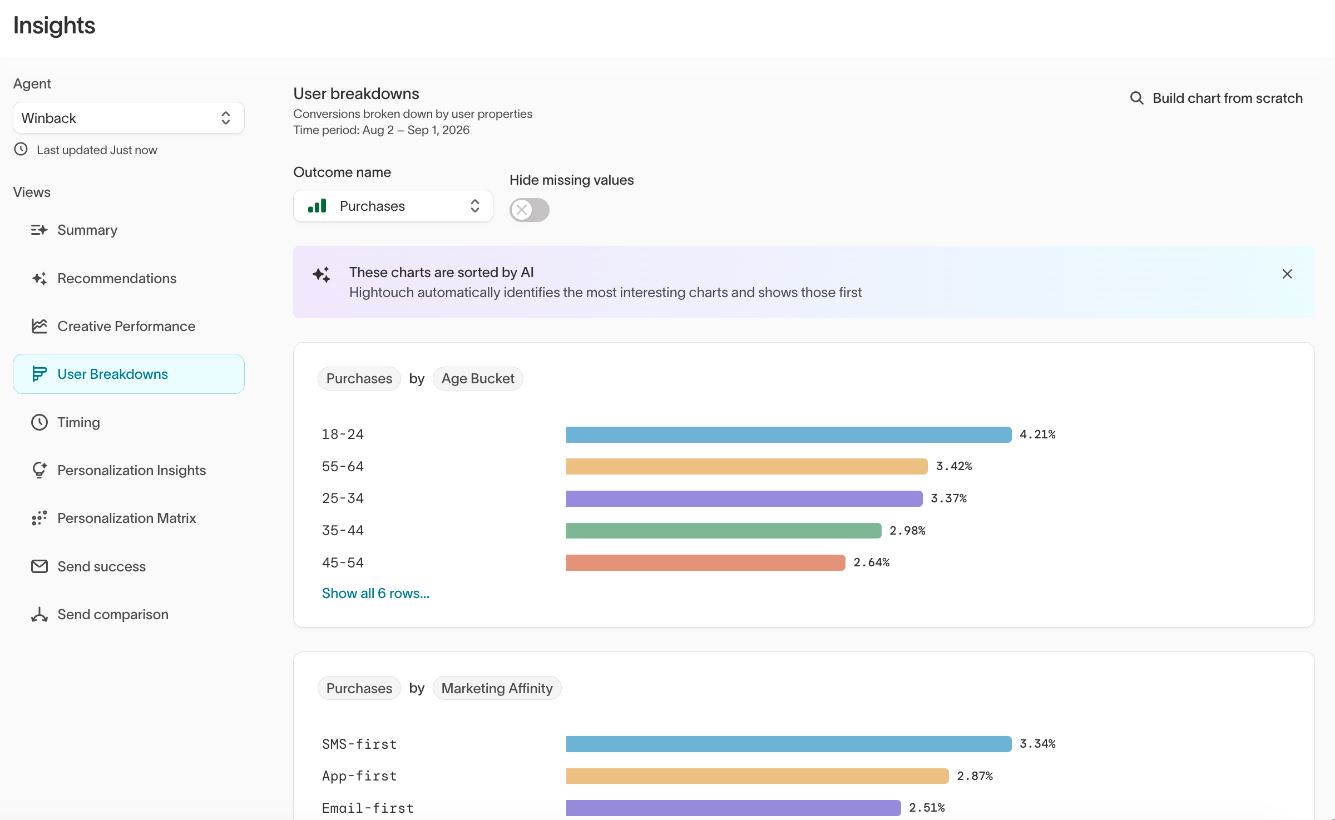1335x820 pixels.
Task: Click the Timing clock icon
Action: pos(39,422)
